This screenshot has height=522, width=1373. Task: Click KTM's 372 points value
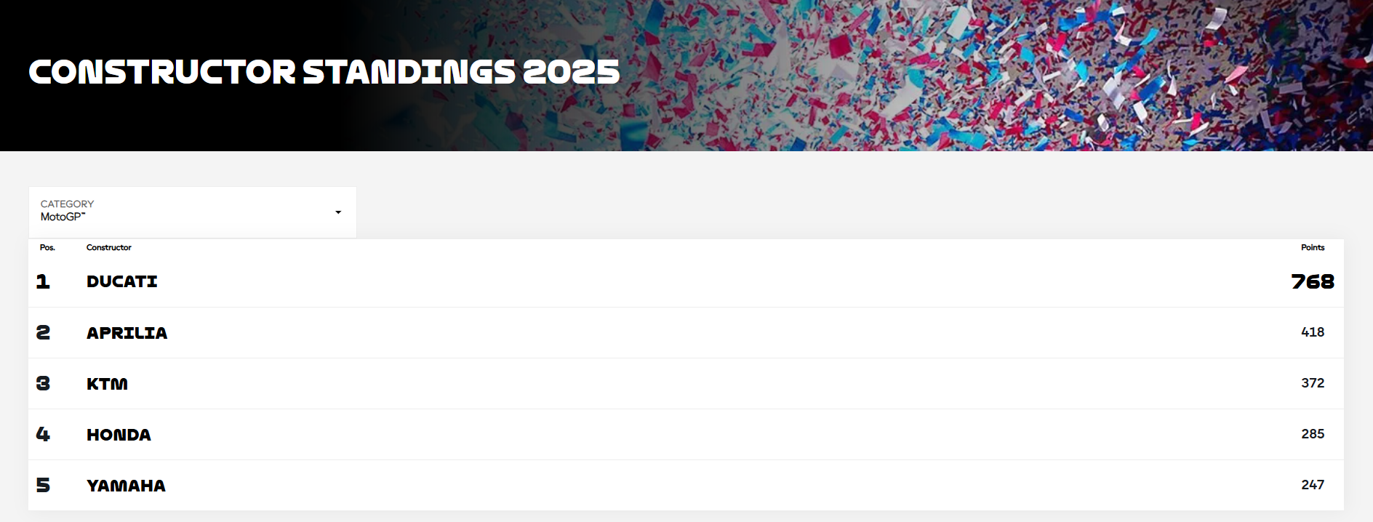1312,383
